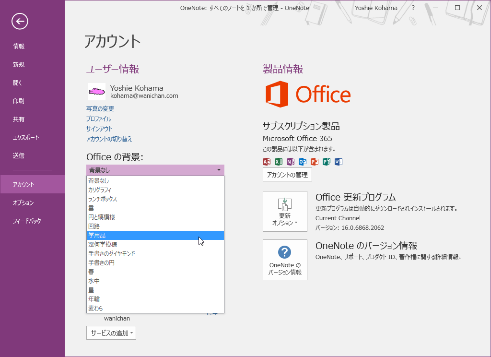Open the 背景なし combo box arrow
Viewport: 491px width, 357px height.
[219, 170]
